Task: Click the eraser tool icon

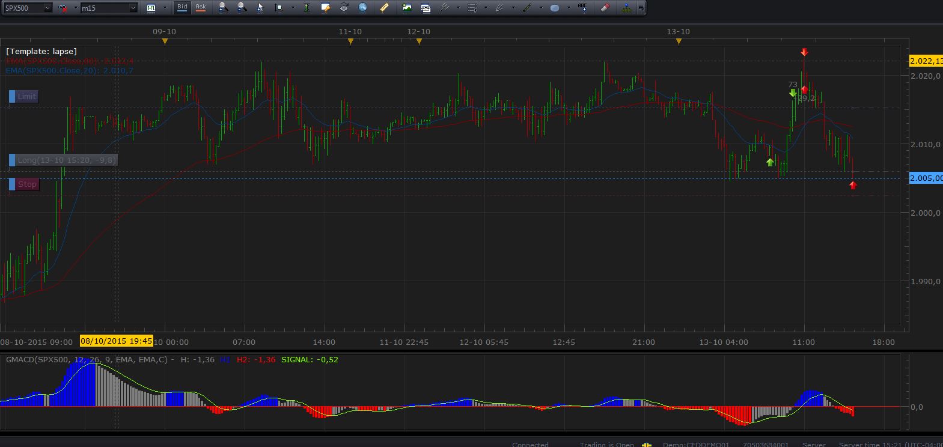Action: [x=605, y=8]
